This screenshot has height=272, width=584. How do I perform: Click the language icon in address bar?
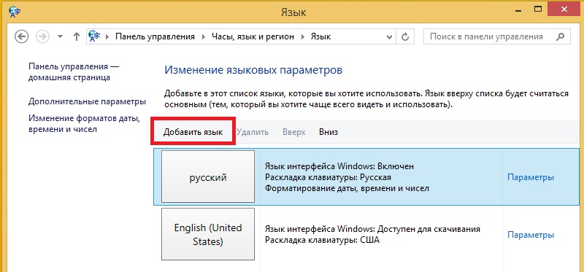point(94,36)
